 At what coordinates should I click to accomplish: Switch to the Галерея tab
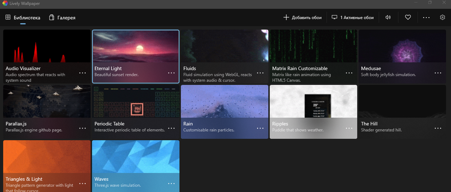pyautogui.click(x=62, y=18)
